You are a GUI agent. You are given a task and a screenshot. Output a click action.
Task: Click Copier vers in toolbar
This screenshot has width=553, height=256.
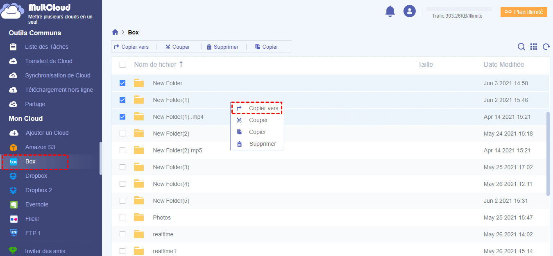point(131,47)
